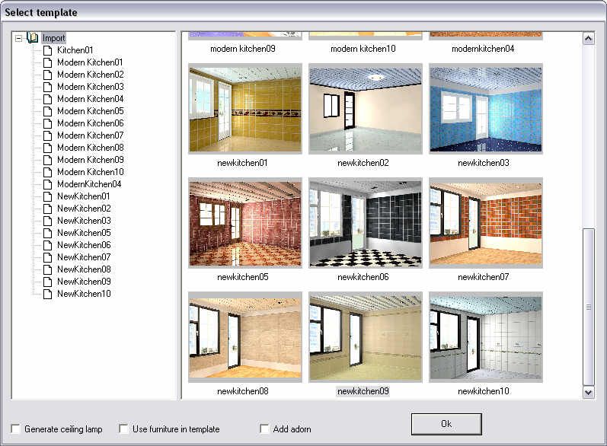
Task: Select the newkitchen09 thumbnail image
Action: [x=366, y=337]
